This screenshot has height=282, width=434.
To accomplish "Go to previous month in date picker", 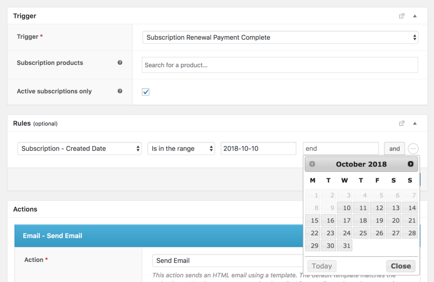I will pos(312,164).
